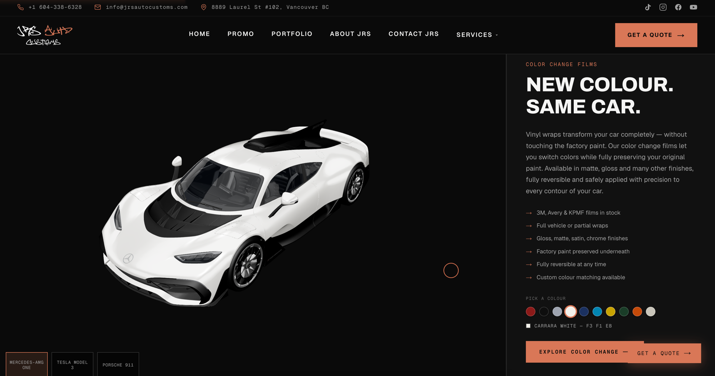This screenshot has height=376, width=715.
Task: Click the New Colour. Same Car. heading
Action: (600, 96)
